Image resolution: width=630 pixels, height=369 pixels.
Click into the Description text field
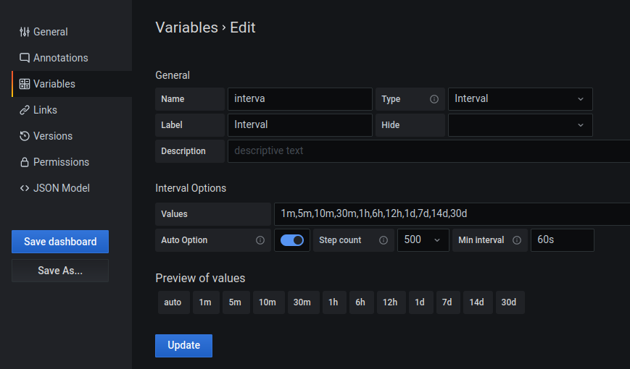click(428, 151)
